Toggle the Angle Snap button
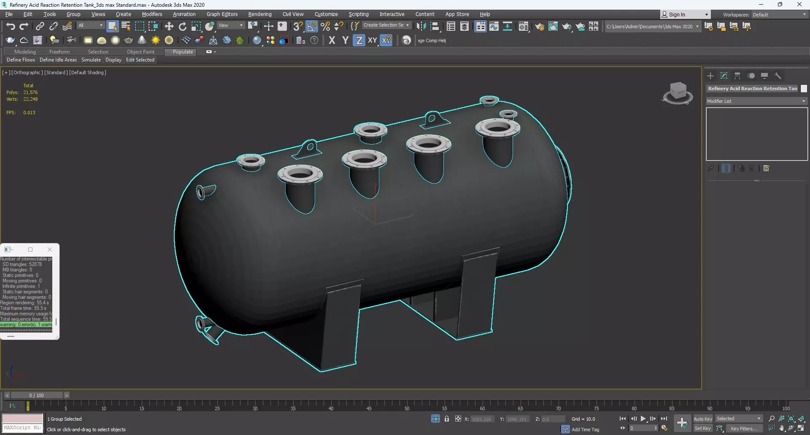 click(312, 27)
